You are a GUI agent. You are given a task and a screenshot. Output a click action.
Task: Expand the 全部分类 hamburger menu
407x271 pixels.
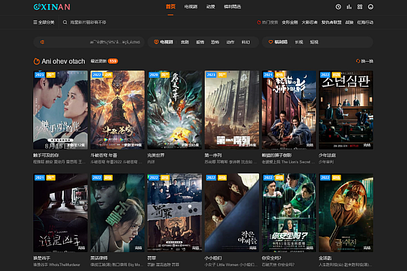(x=43, y=22)
